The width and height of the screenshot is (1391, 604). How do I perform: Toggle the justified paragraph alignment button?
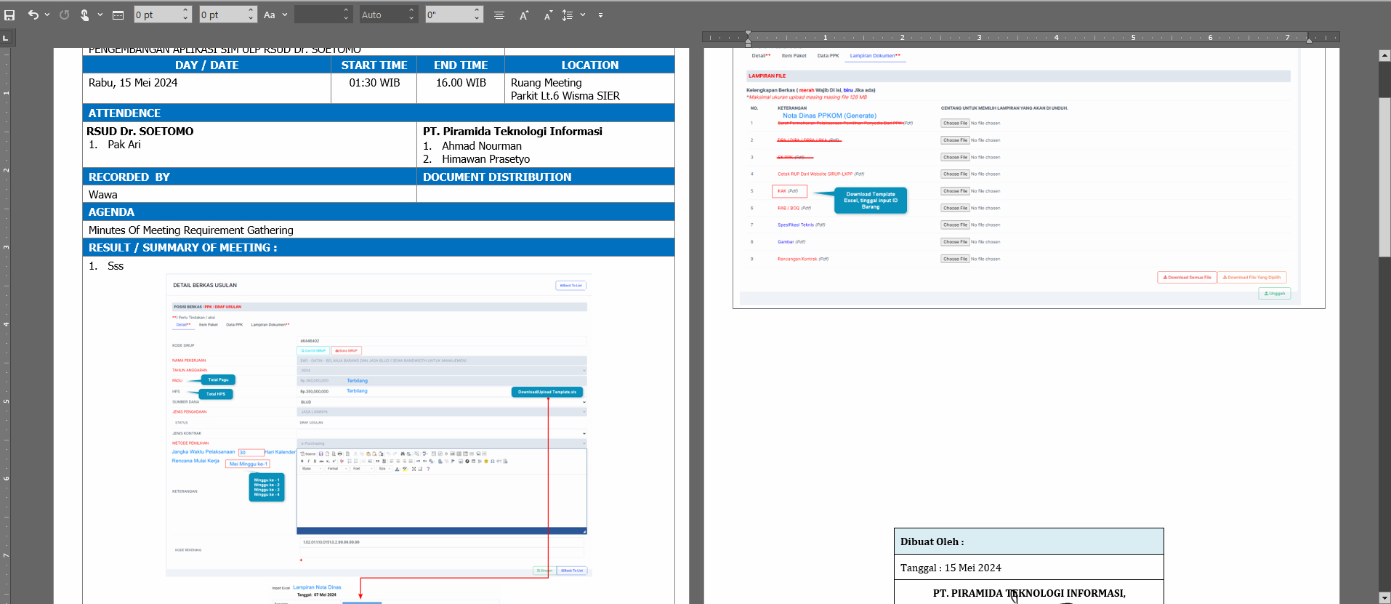(x=499, y=15)
